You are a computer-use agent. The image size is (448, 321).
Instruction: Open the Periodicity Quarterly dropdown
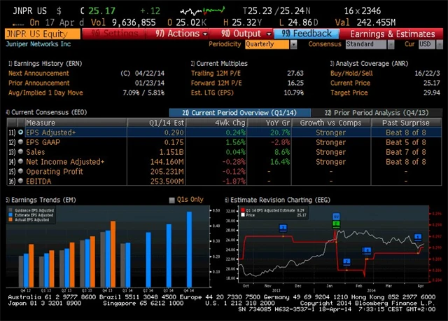pos(271,44)
